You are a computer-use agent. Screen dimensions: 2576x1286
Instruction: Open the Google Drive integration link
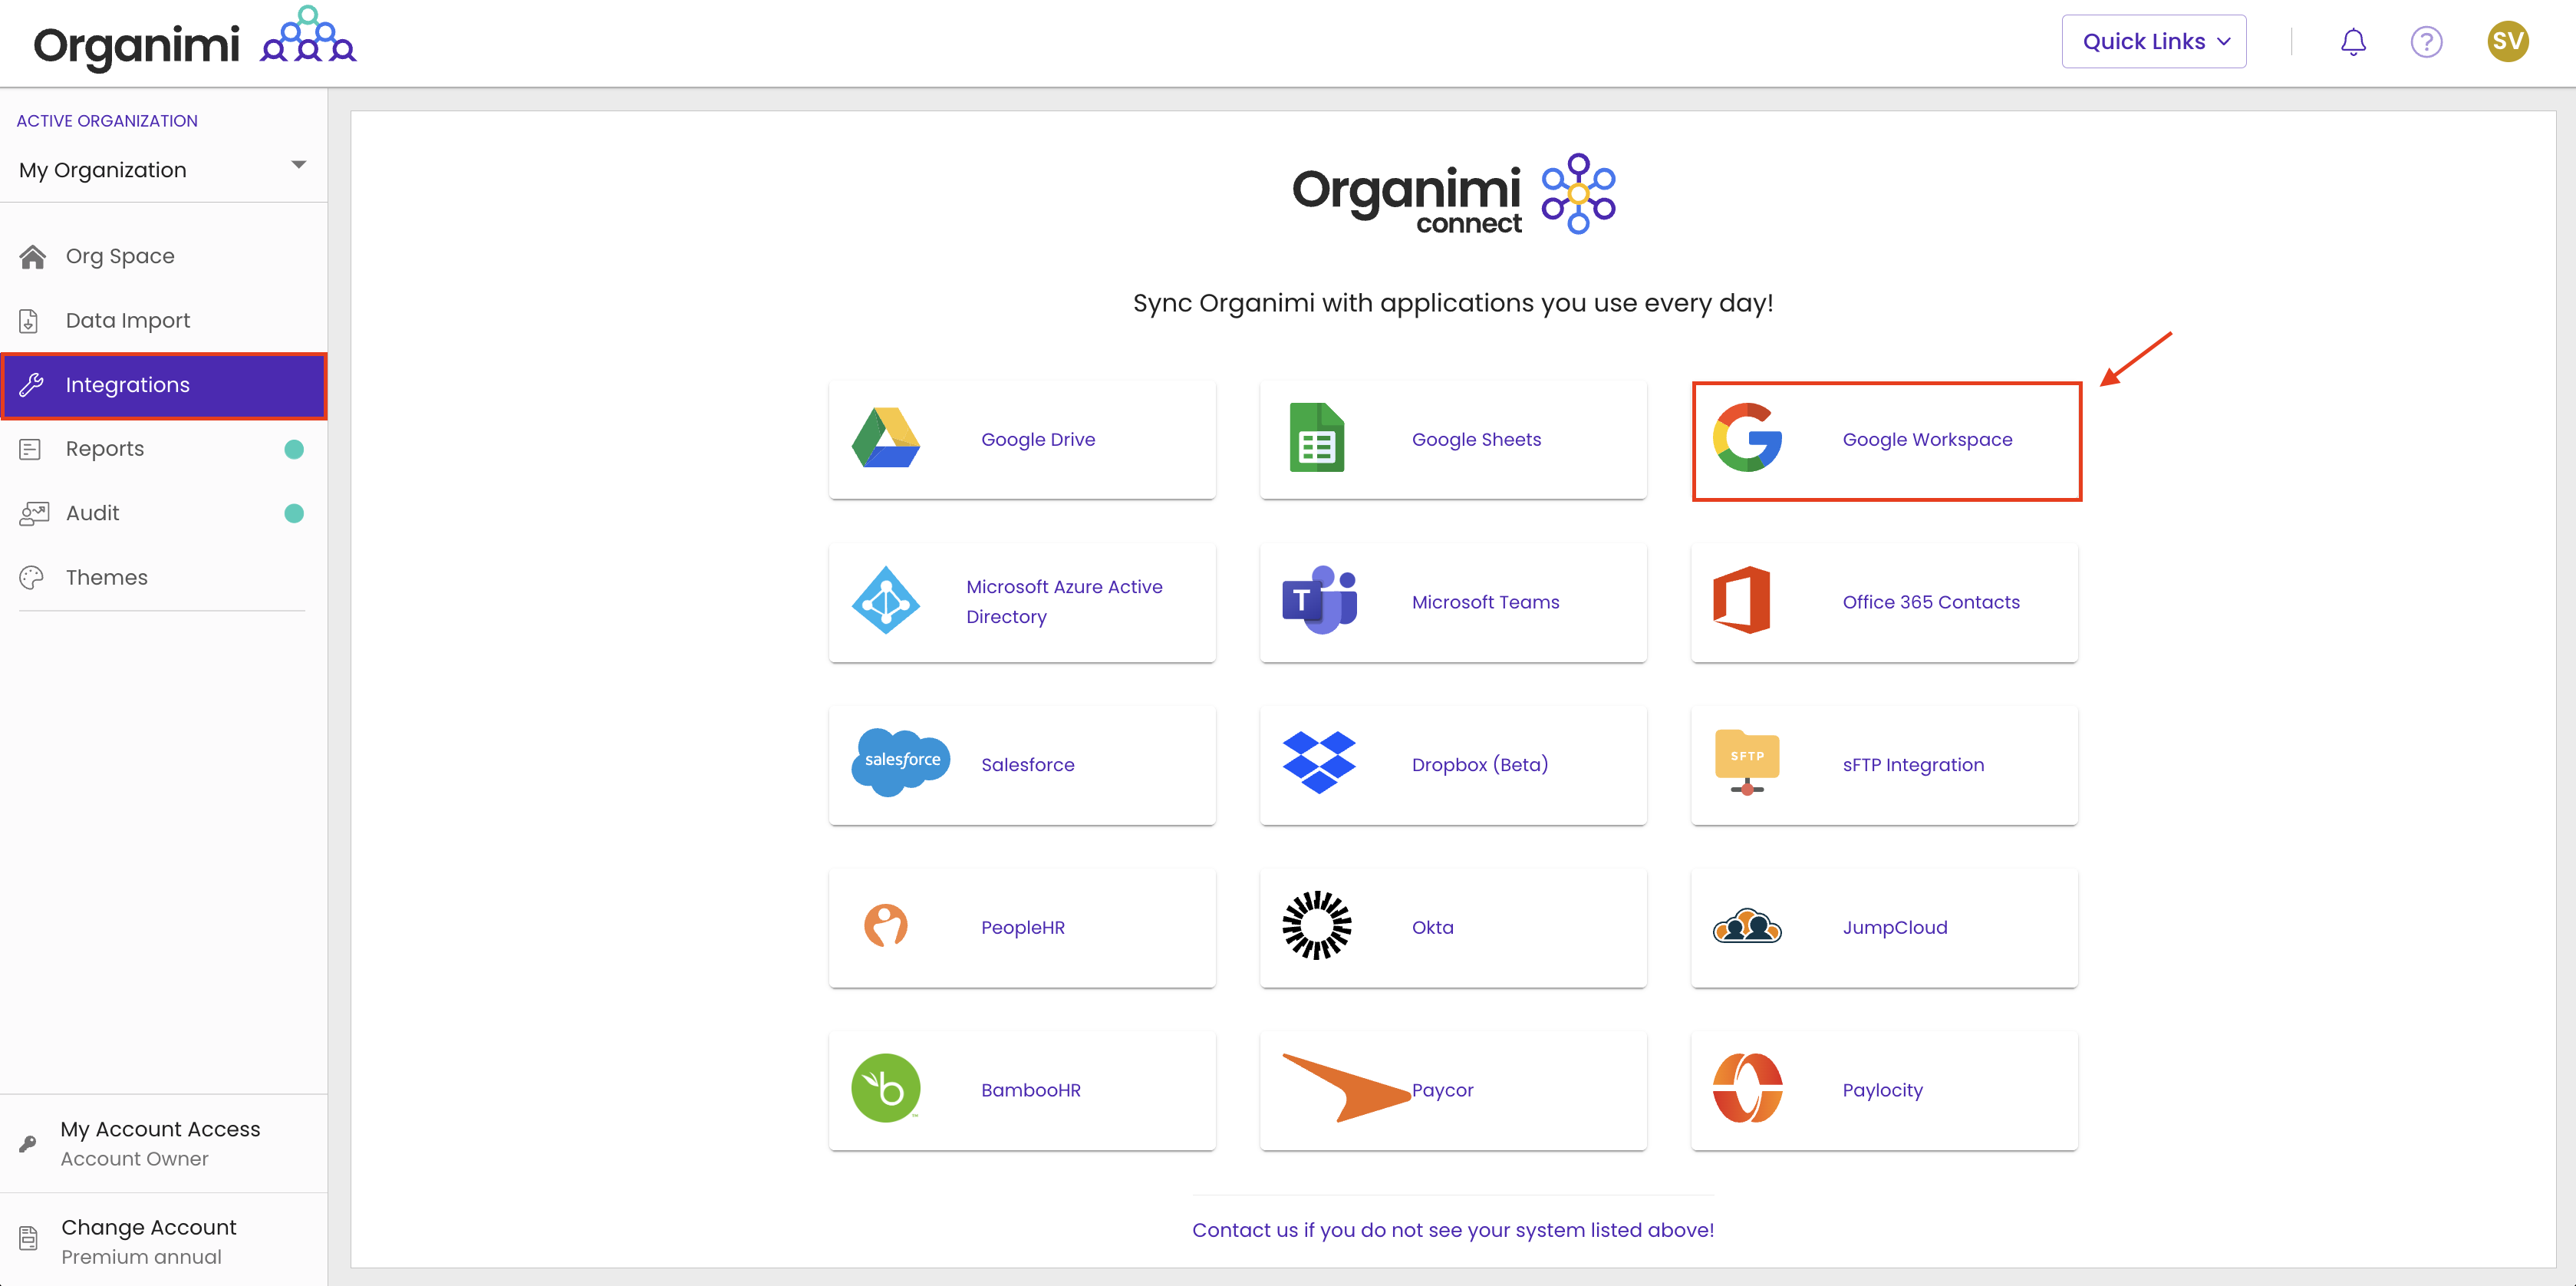tap(1038, 439)
